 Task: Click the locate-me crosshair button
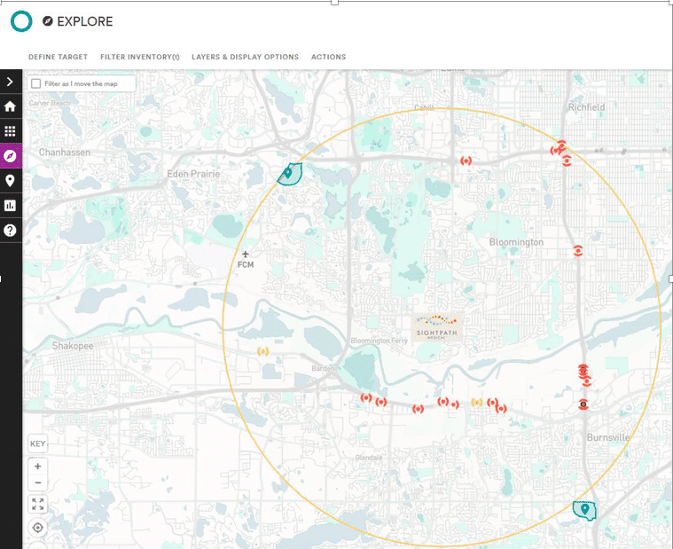(x=37, y=528)
